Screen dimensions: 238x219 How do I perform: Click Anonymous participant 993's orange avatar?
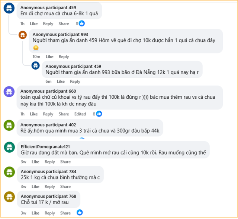tap(23, 36)
